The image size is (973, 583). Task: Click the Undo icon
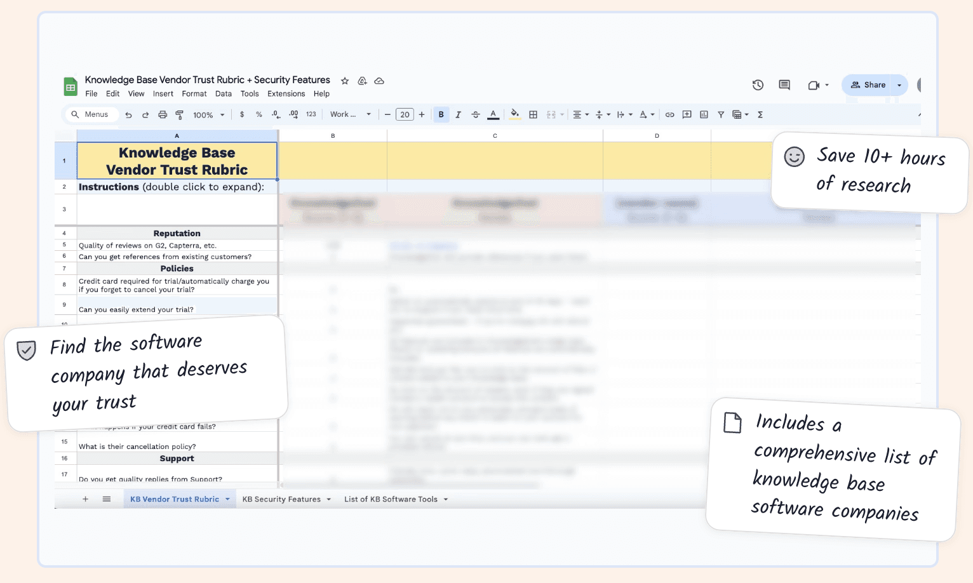click(x=128, y=114)
